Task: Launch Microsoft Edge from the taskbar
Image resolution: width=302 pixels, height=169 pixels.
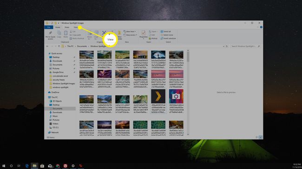Action: click(27, 166)
